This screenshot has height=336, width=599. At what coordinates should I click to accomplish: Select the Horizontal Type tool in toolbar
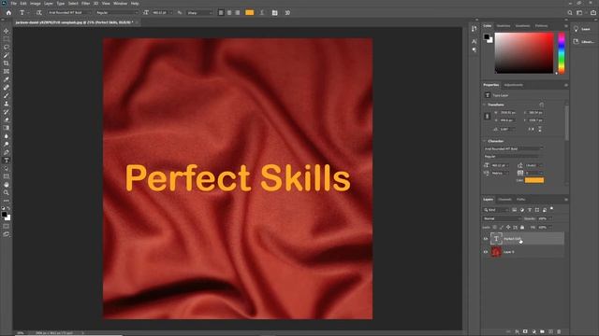pyautogui.click(x=7, y=161)
